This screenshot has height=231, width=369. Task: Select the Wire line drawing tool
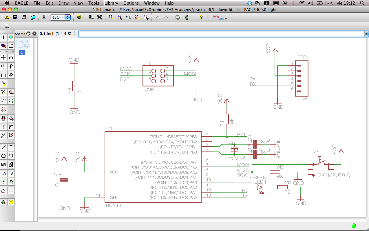[x=3, y=147]
